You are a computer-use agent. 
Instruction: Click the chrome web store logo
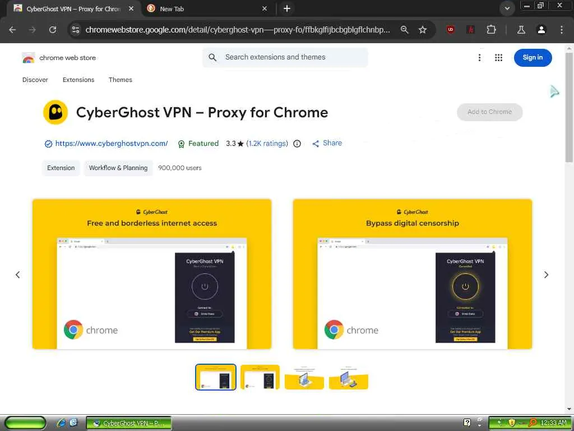59,58
